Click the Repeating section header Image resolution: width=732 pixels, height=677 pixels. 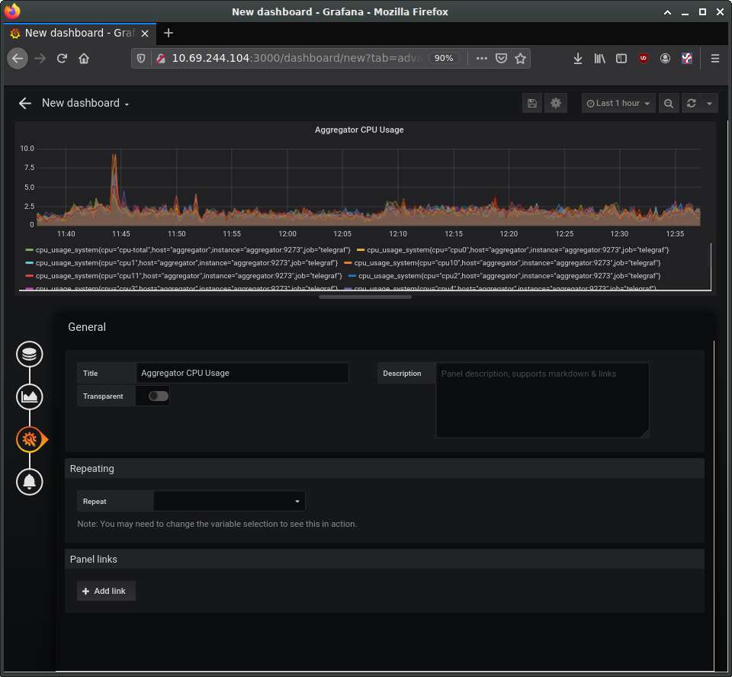tap(384, 468)
